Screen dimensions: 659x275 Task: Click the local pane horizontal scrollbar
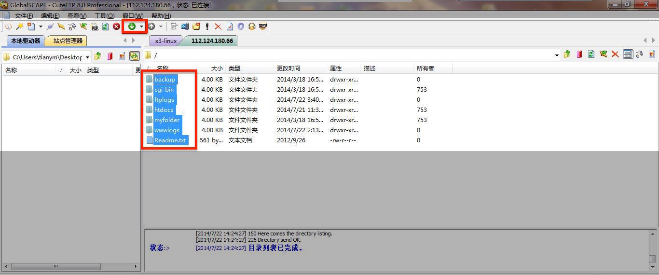click(x=55, y=266)
